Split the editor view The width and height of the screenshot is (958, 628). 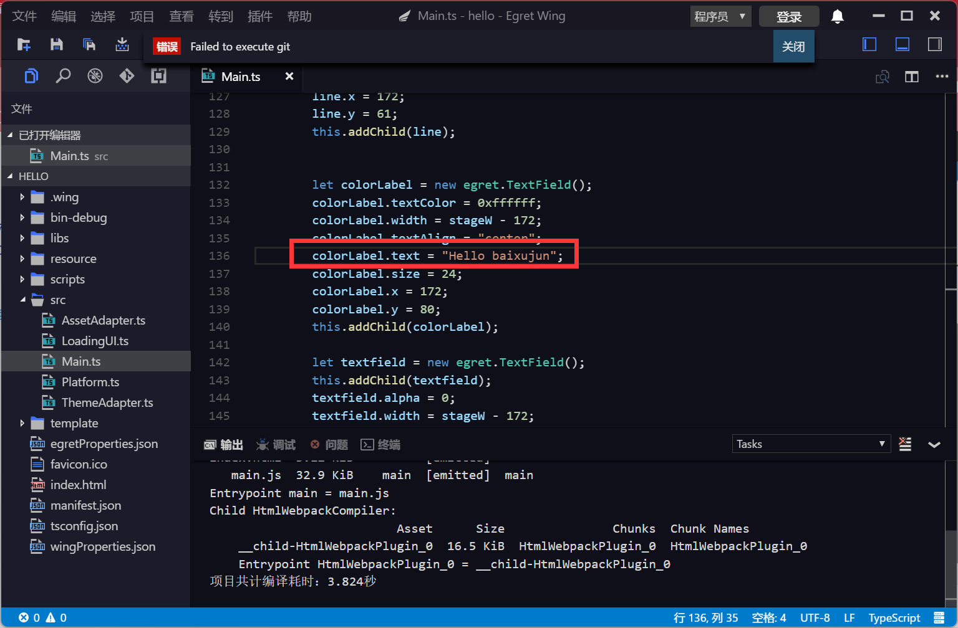pos(912,77)
